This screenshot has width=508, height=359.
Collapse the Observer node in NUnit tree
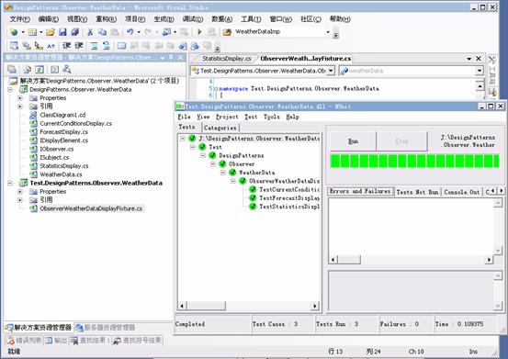click(x=213, y=164)
